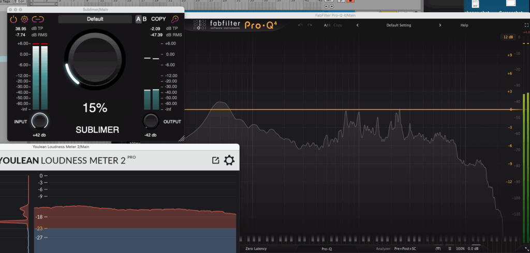The width and height of the screenshot is (530, 253).
Task: Go to previous preset in Pro-Q
Action: click(x=358, y=25)
